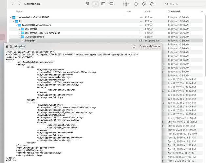206x163 pixels.
Task: Click the Info.plist file icon in the list
Action: coord(23,40)
